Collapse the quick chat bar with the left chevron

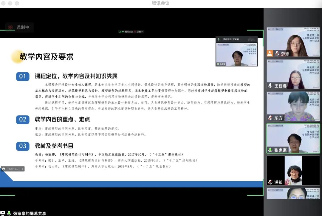coord(22,169)
